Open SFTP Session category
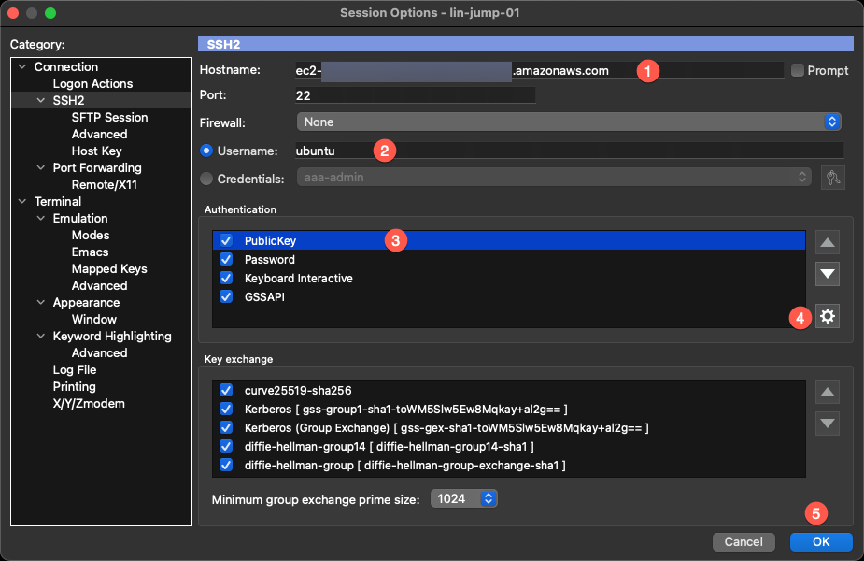864x561 pixels. [x=109, y=118]
